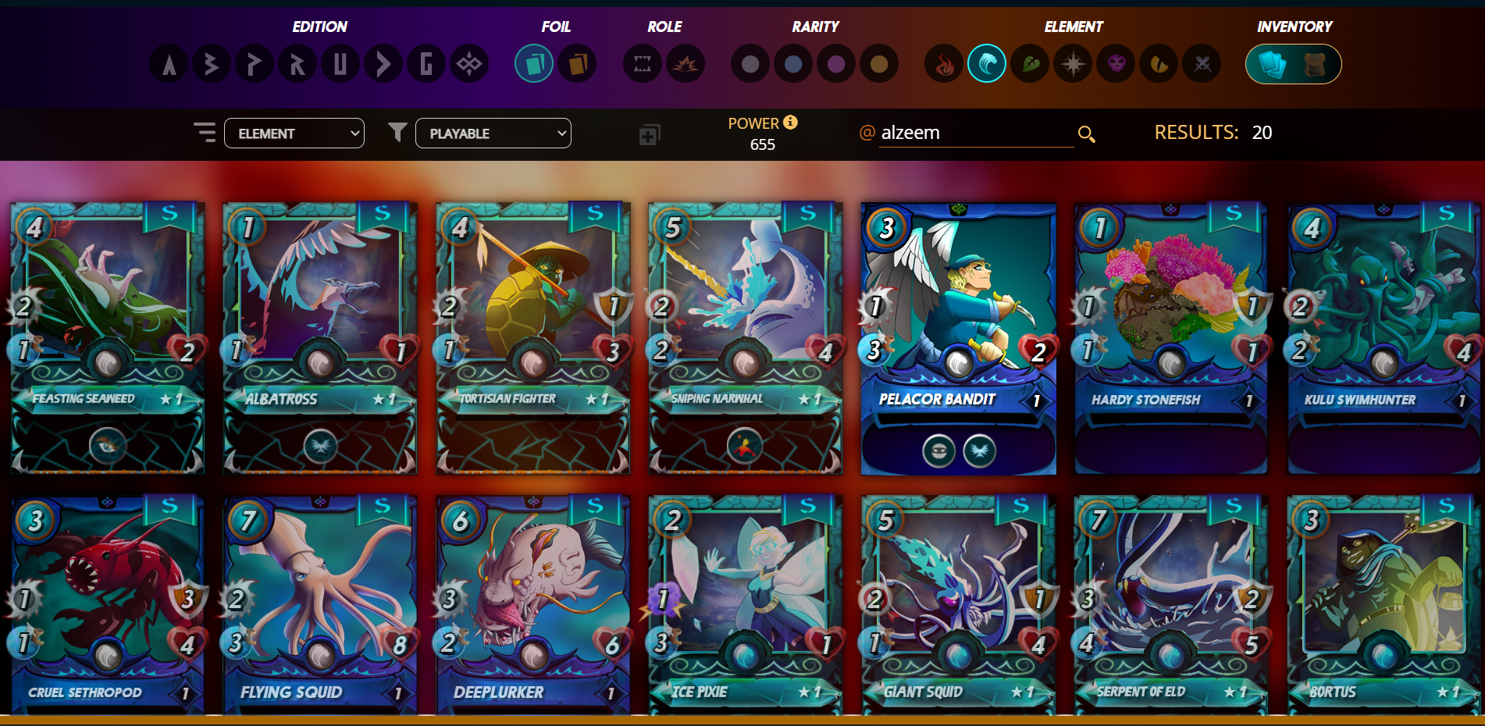Screen dimensions: 1485x726
Task: Switch inventory to the items view
Action: pos(1316,64)
